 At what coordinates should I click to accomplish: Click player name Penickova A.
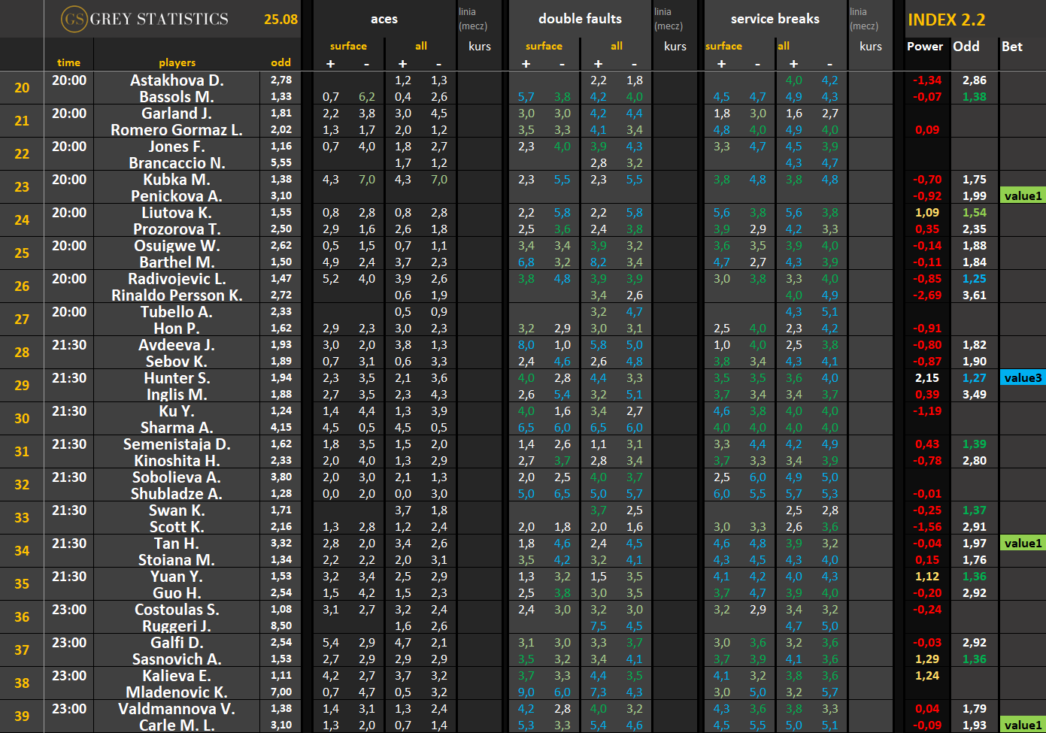point(177,196)
